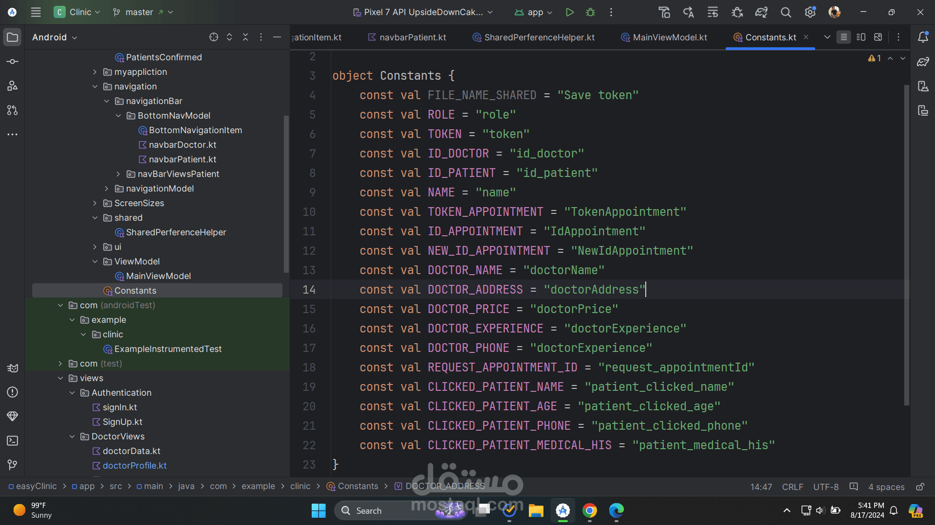This screenshot has height=525, width=935.
Task: Open the Logcat tool window
Action: click(x=13, y=368)
